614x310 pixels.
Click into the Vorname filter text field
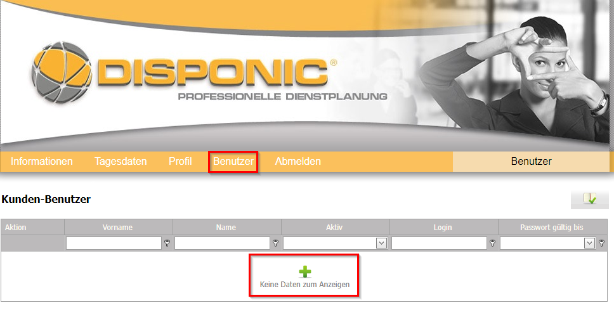(114, 243)
